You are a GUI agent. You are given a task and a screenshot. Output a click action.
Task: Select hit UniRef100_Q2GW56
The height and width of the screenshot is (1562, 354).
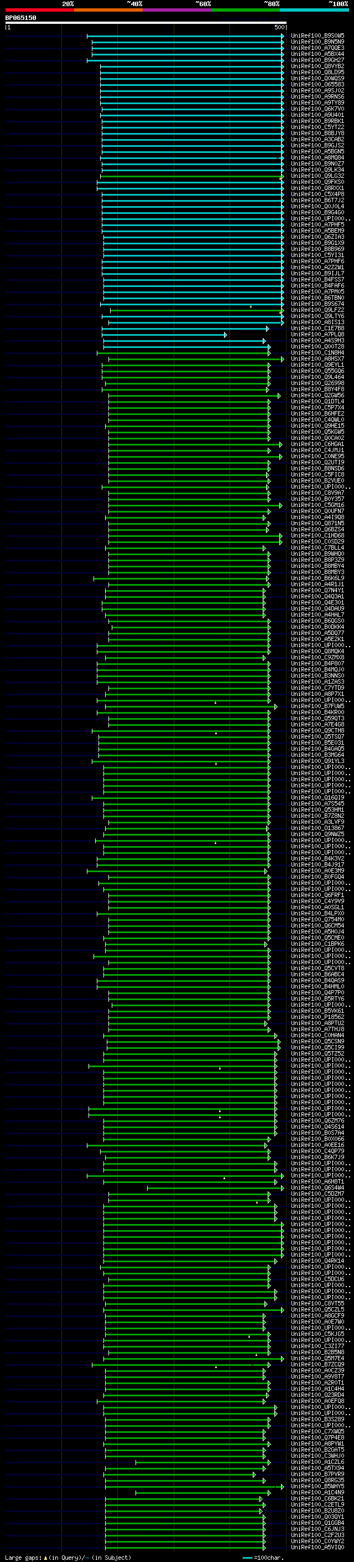click(317, 396)
